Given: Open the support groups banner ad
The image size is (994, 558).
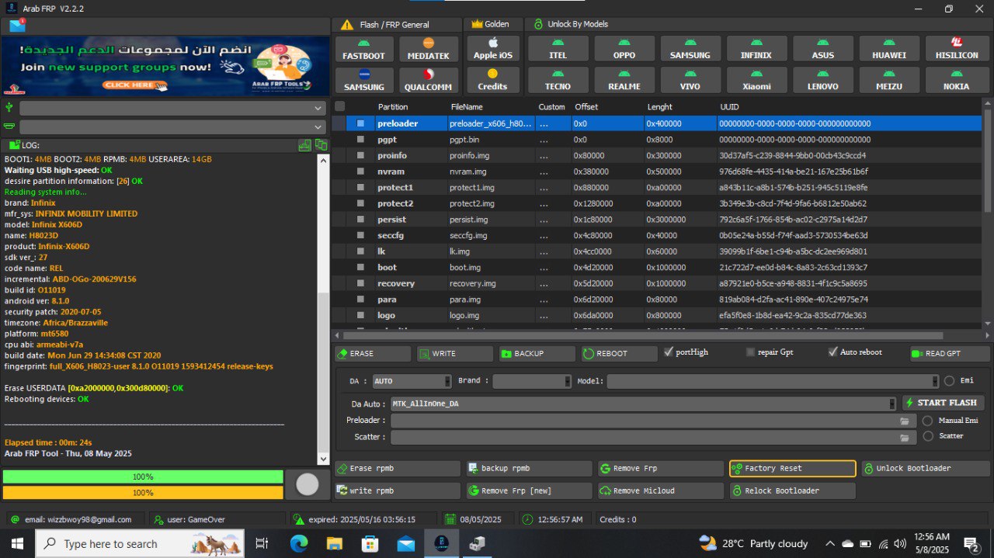Looking at the screenshot, I should tap(166, 66).
